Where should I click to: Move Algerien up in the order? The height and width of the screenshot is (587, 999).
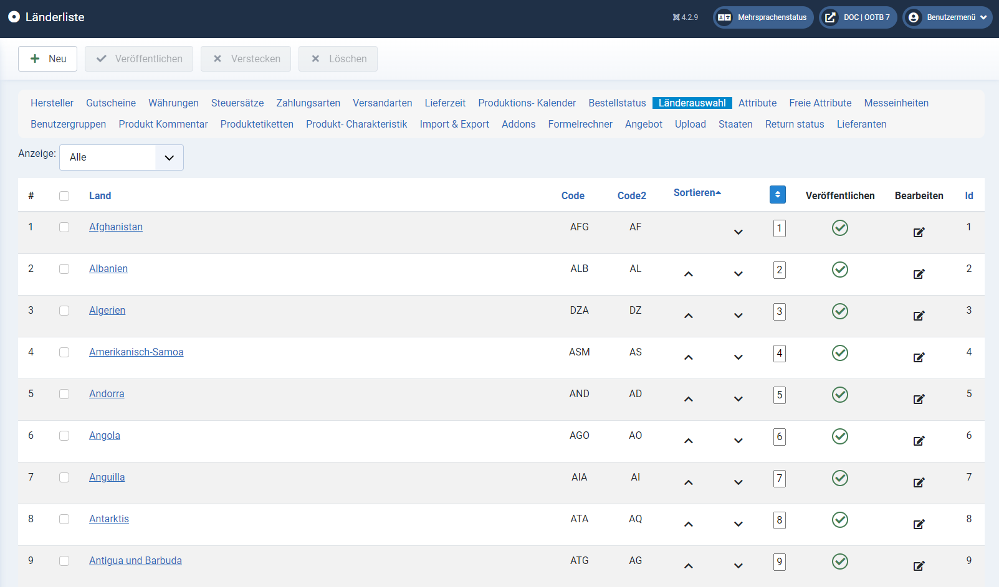(x=689, y=316)
